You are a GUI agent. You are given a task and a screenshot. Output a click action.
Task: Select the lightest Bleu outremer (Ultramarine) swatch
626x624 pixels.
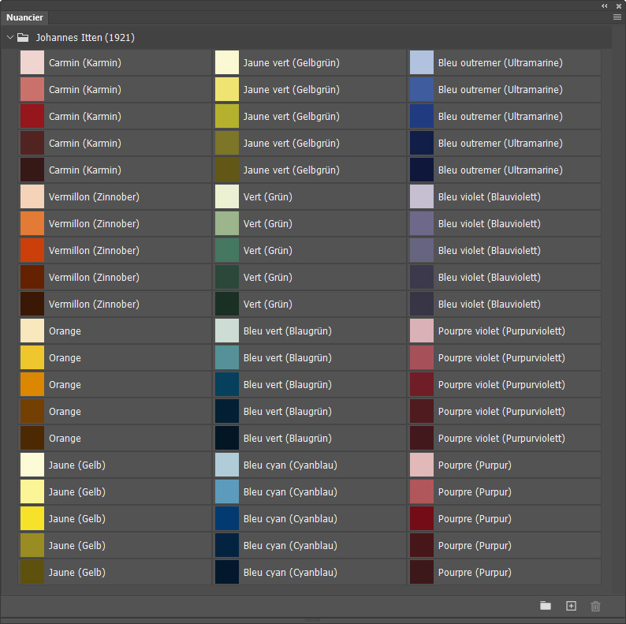pyautogui.click(x=422, y=63)
